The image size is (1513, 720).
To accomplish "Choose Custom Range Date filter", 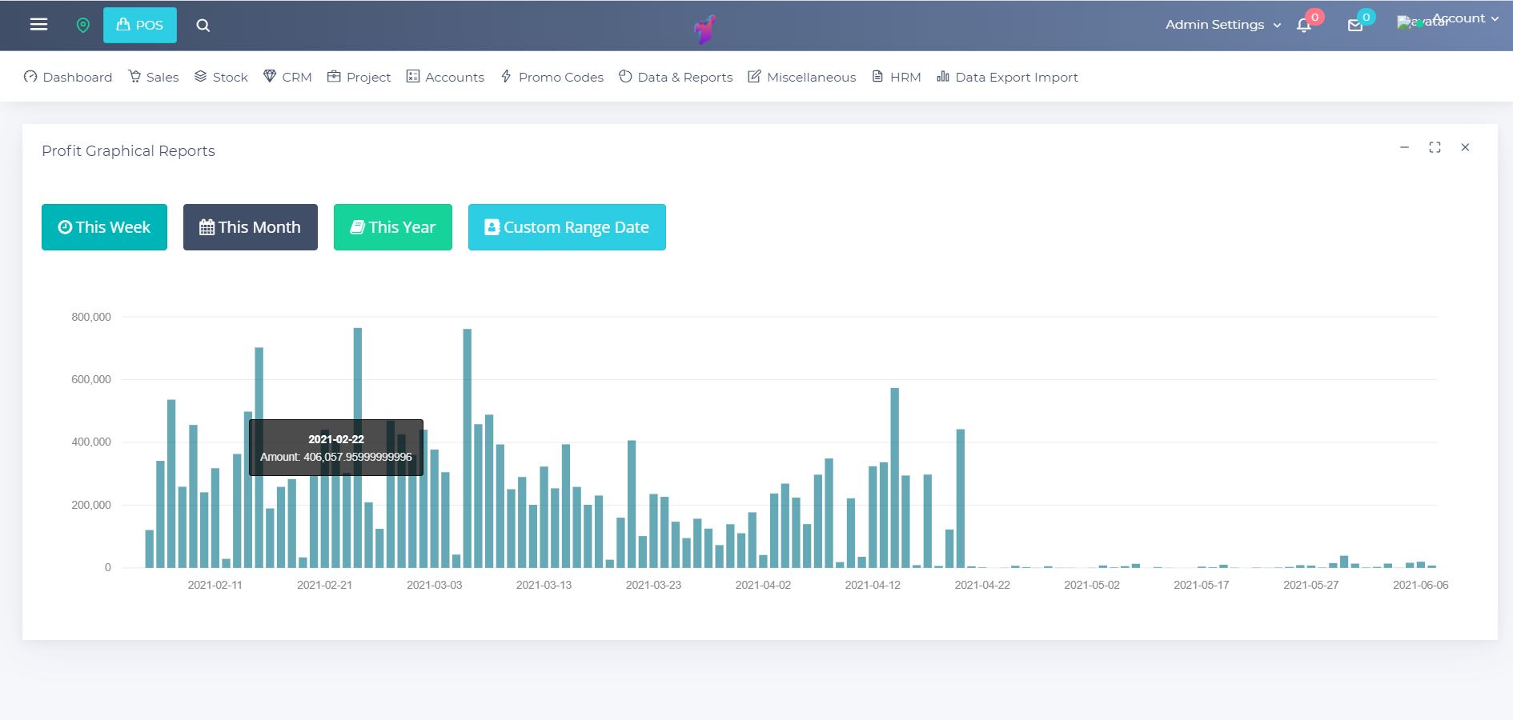I will pyautogui.click(x=567, y=227).
